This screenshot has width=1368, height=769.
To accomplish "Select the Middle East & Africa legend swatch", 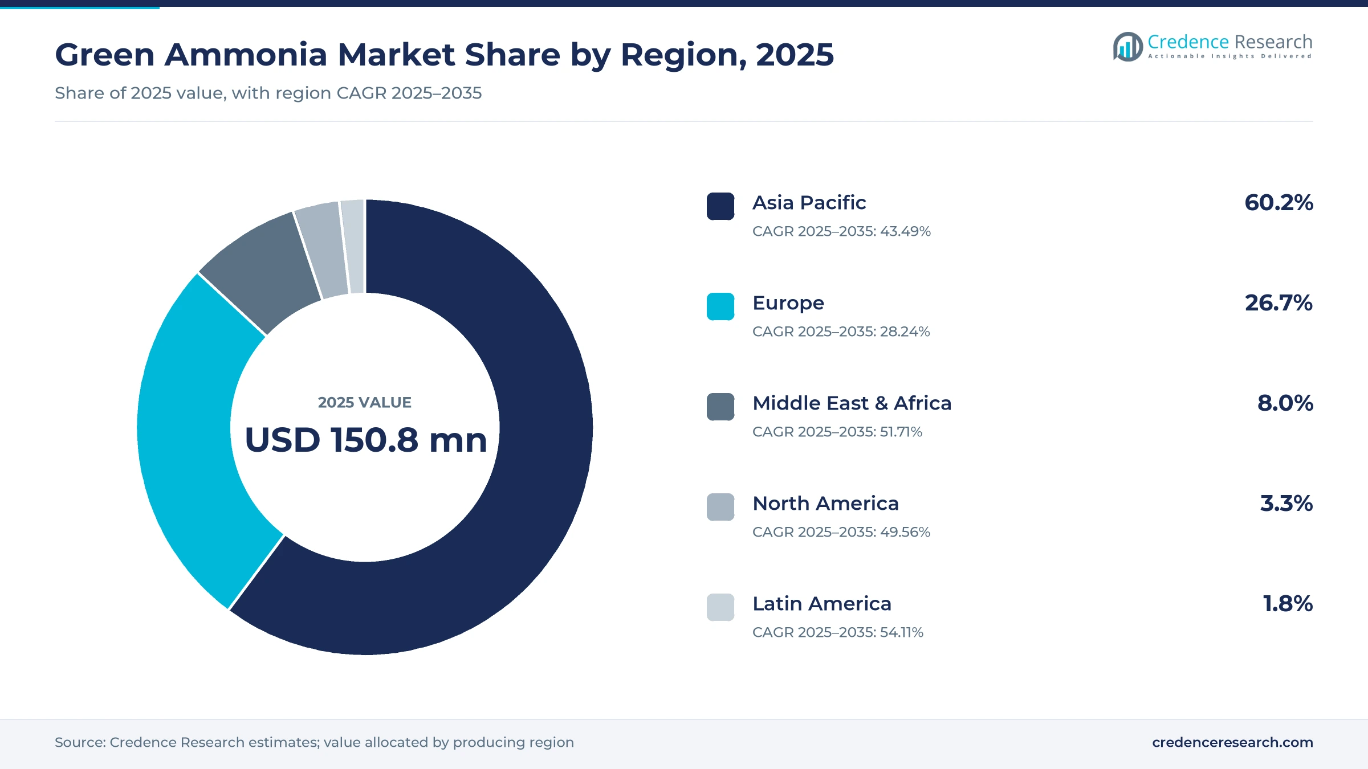I will coord(720,407).
